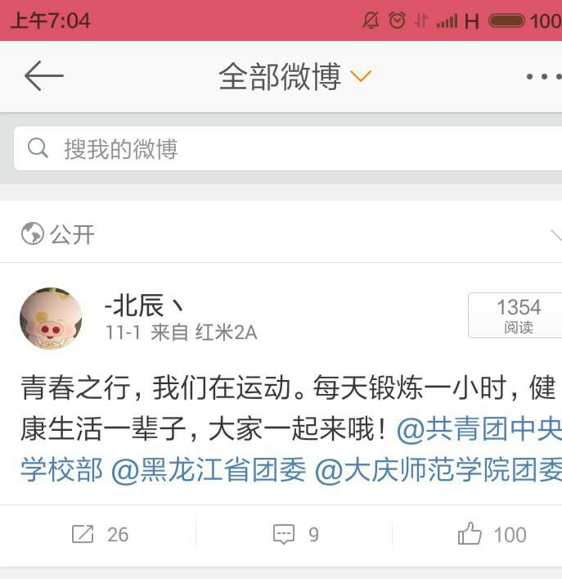
Task: Focus the 搜我的微博 search field
Action: click(288, 148)
